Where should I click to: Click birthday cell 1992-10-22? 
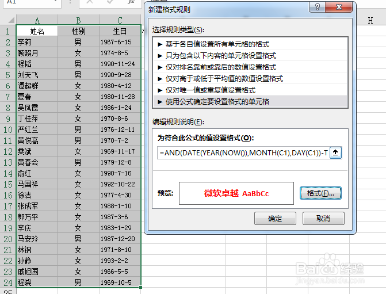pos(120,184)
